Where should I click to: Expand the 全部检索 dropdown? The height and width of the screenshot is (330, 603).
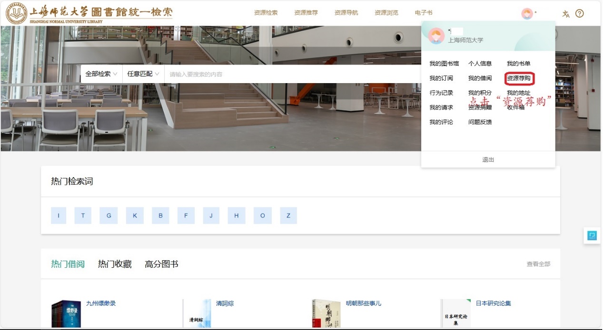(101, 74)
